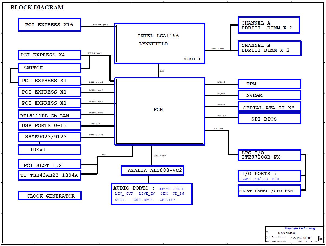Click the LAD0~3 bus label
This screenshot has height=246, width=326.
pyautogui.click(x=221, y=82)
